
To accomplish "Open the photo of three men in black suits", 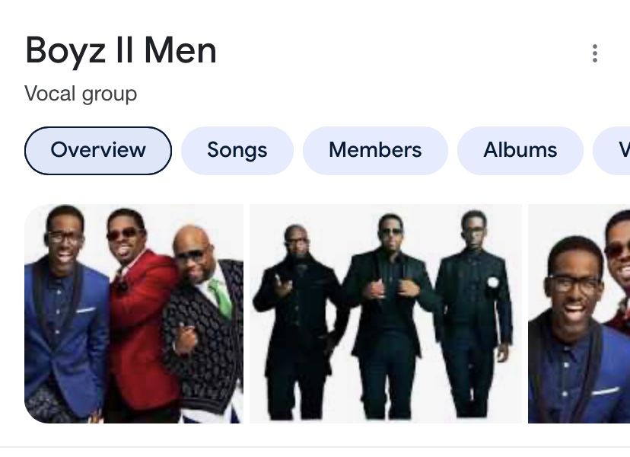I will pos(386,314).
